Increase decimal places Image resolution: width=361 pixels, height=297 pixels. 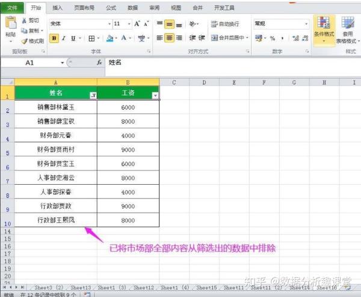(295, 38)
